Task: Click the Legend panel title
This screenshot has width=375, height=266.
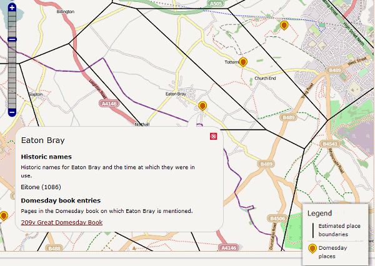Action: click(x=319, y=213)
